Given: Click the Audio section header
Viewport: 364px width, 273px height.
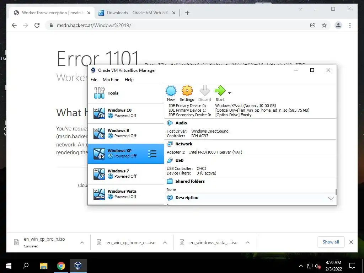Looking at the screenshot, I should [181, 123].
